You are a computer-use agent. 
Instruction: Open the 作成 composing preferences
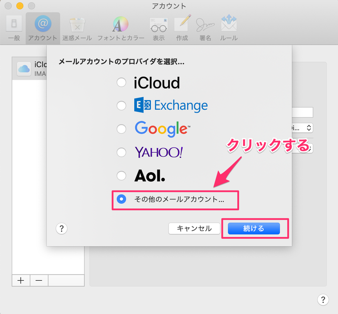[182, 29]
